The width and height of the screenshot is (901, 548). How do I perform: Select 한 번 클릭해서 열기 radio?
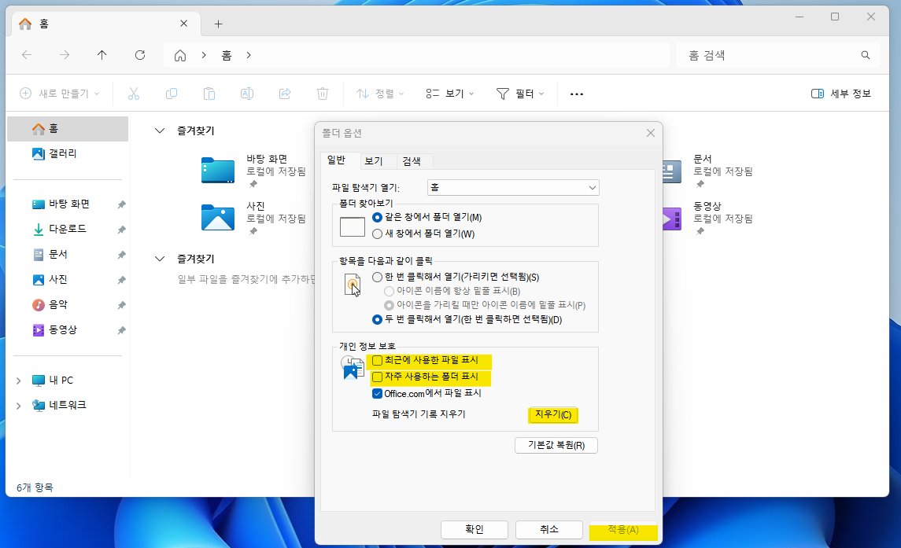pyautogui.click(x=377, y=278)
